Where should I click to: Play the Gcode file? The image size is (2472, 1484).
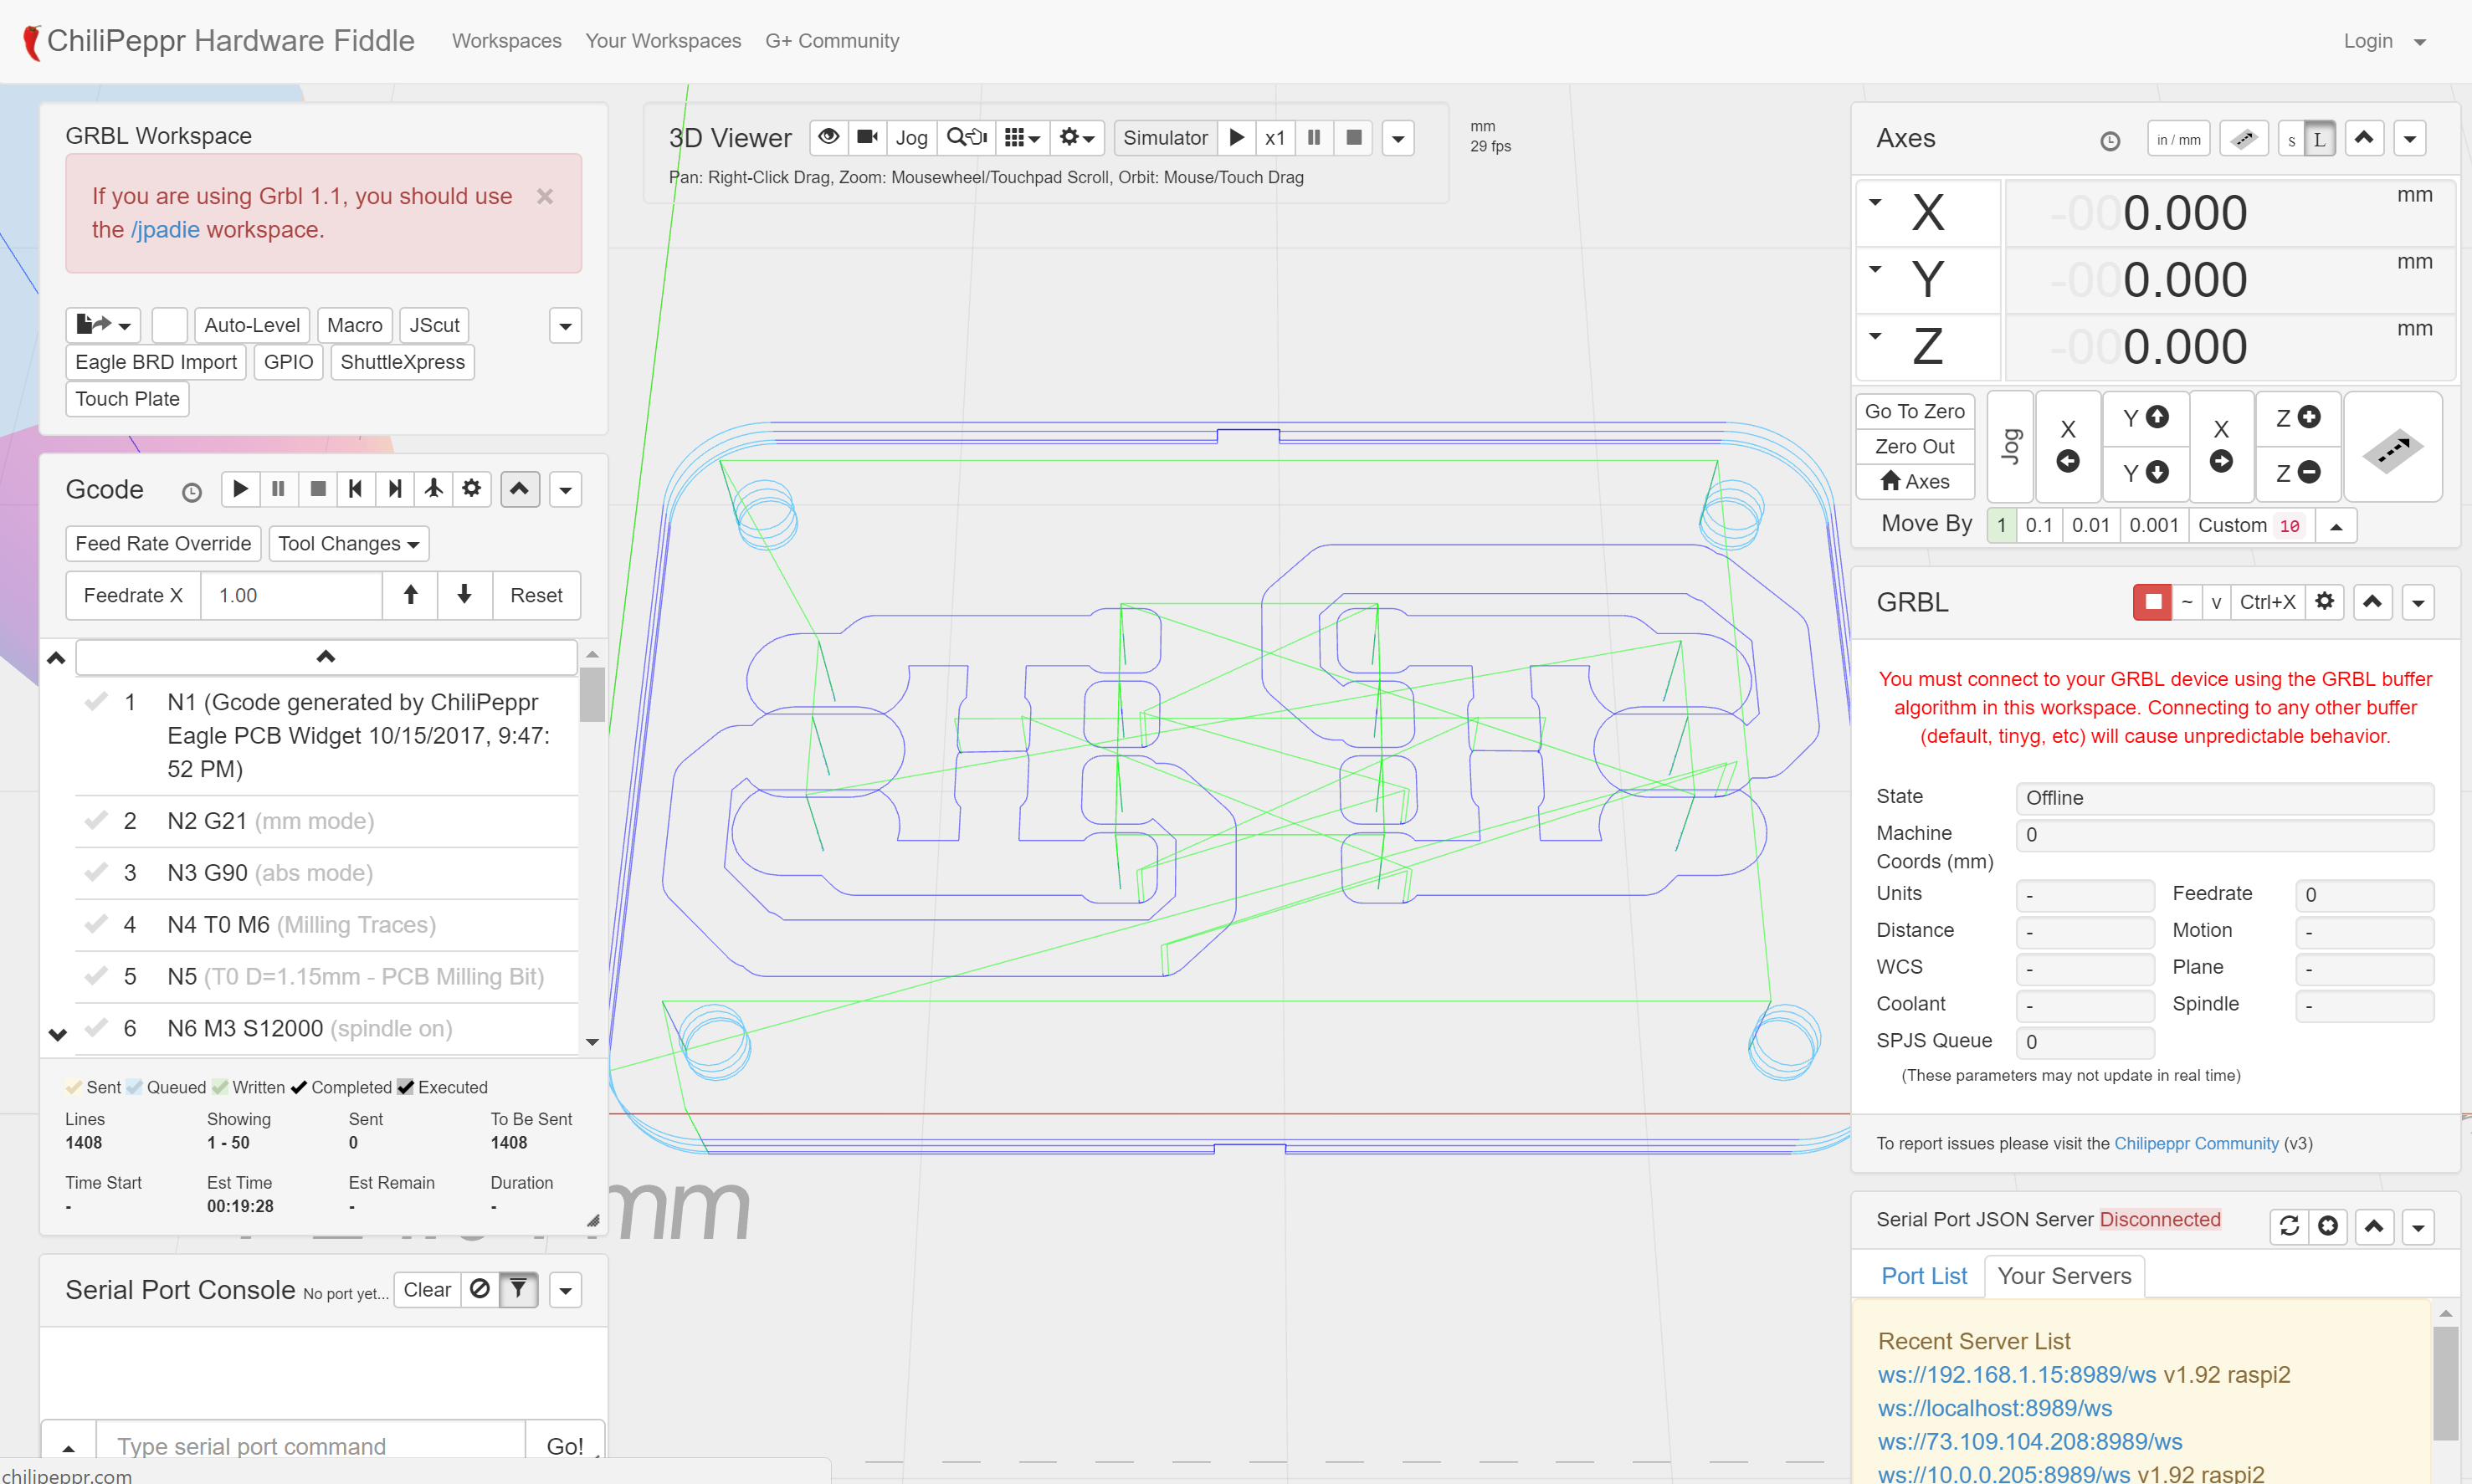click(240, 489)
